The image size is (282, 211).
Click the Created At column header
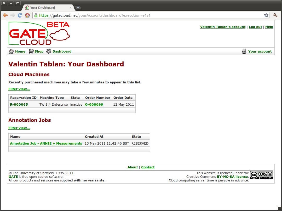click(x=94, y=137)
